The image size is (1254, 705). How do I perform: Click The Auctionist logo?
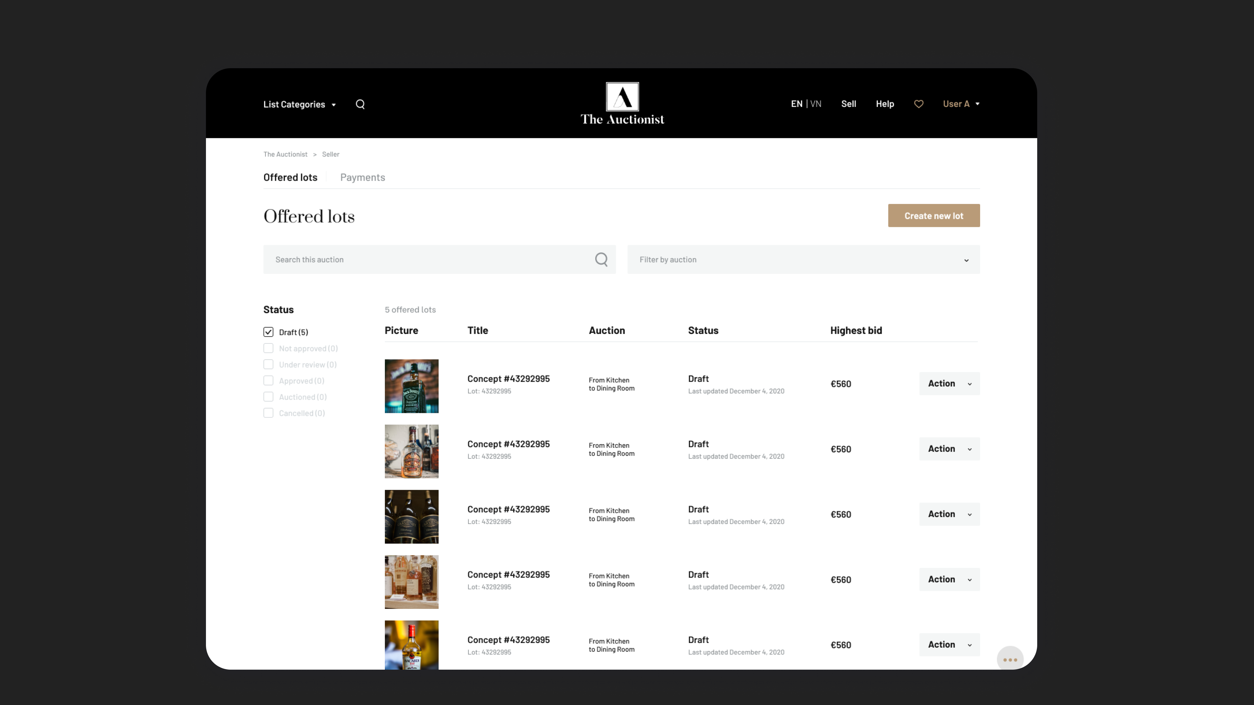622,104
